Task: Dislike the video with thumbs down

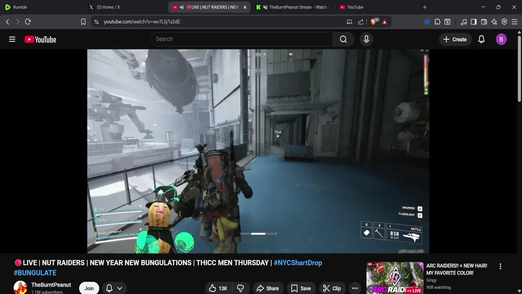Action: (241, 288)
